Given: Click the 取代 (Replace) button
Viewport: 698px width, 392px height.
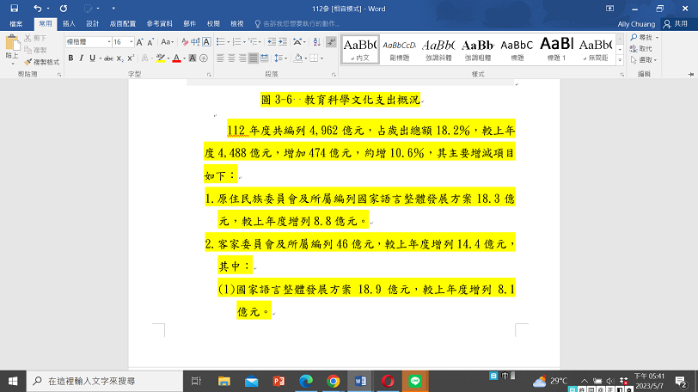Looking at the screenshot, I should (646, 48).
